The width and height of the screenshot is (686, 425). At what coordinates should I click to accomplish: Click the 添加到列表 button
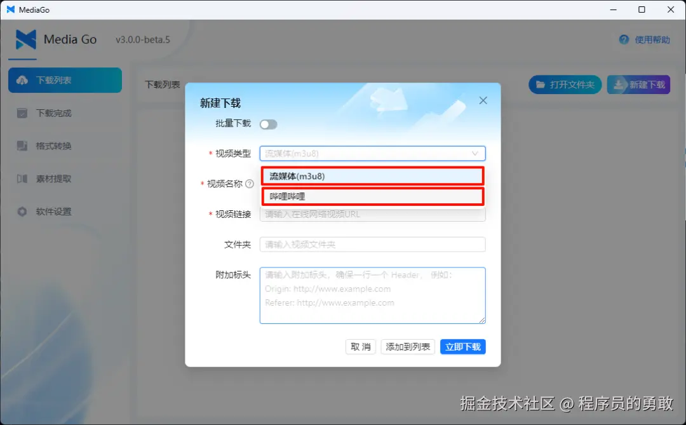pyautogui.click(x=407, y=346)
